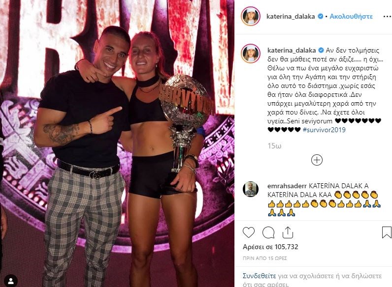Open #survivor2019 hashtag
Image resolution: width=392 pixels, height=287 pixels.
tap(324, 130)
